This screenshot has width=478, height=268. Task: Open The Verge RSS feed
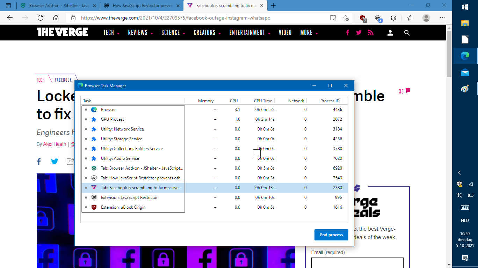tap(371, 32)
